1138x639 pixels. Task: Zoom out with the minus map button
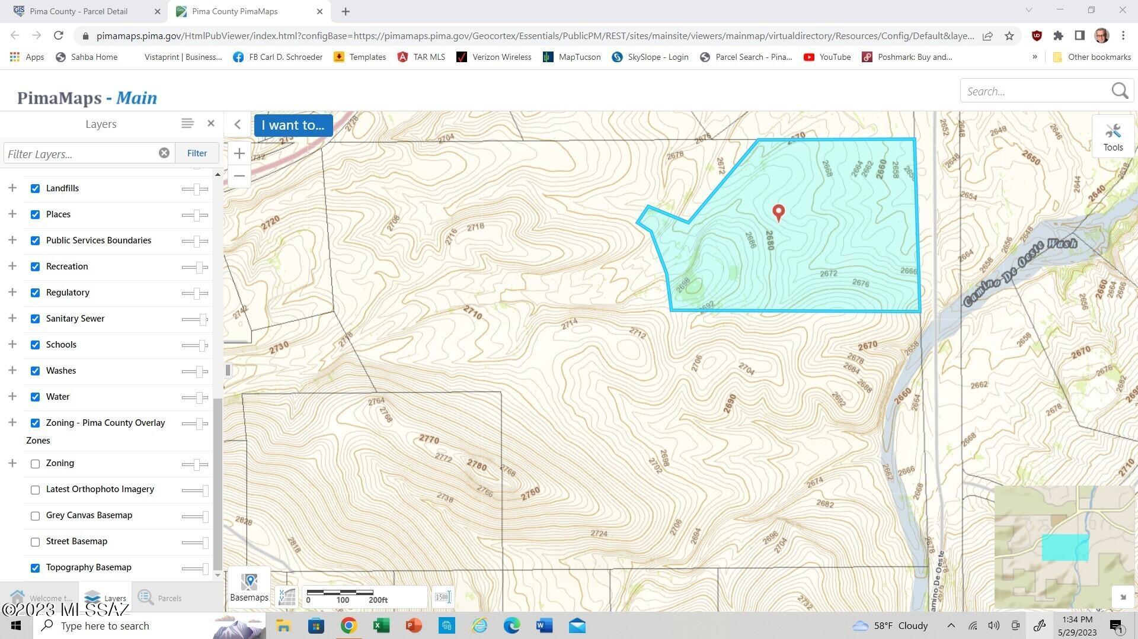click(239, 176)
